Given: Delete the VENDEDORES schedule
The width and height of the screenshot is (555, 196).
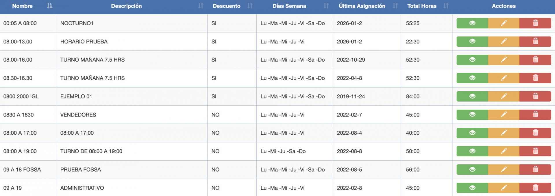Looking at the screenshot, I should [x=535, y=115].
